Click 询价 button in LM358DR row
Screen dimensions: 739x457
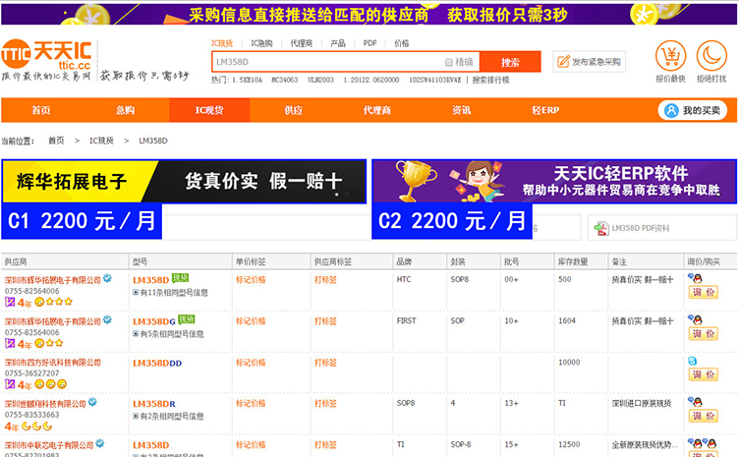704,417
